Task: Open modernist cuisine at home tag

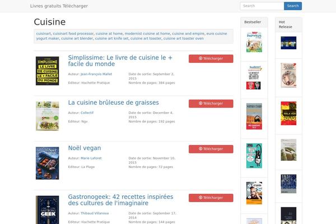Action: (147, 34)
